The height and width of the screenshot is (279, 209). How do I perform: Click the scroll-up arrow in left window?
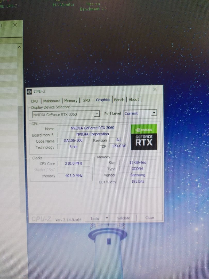pyautogui.click(x=19, y=47)
